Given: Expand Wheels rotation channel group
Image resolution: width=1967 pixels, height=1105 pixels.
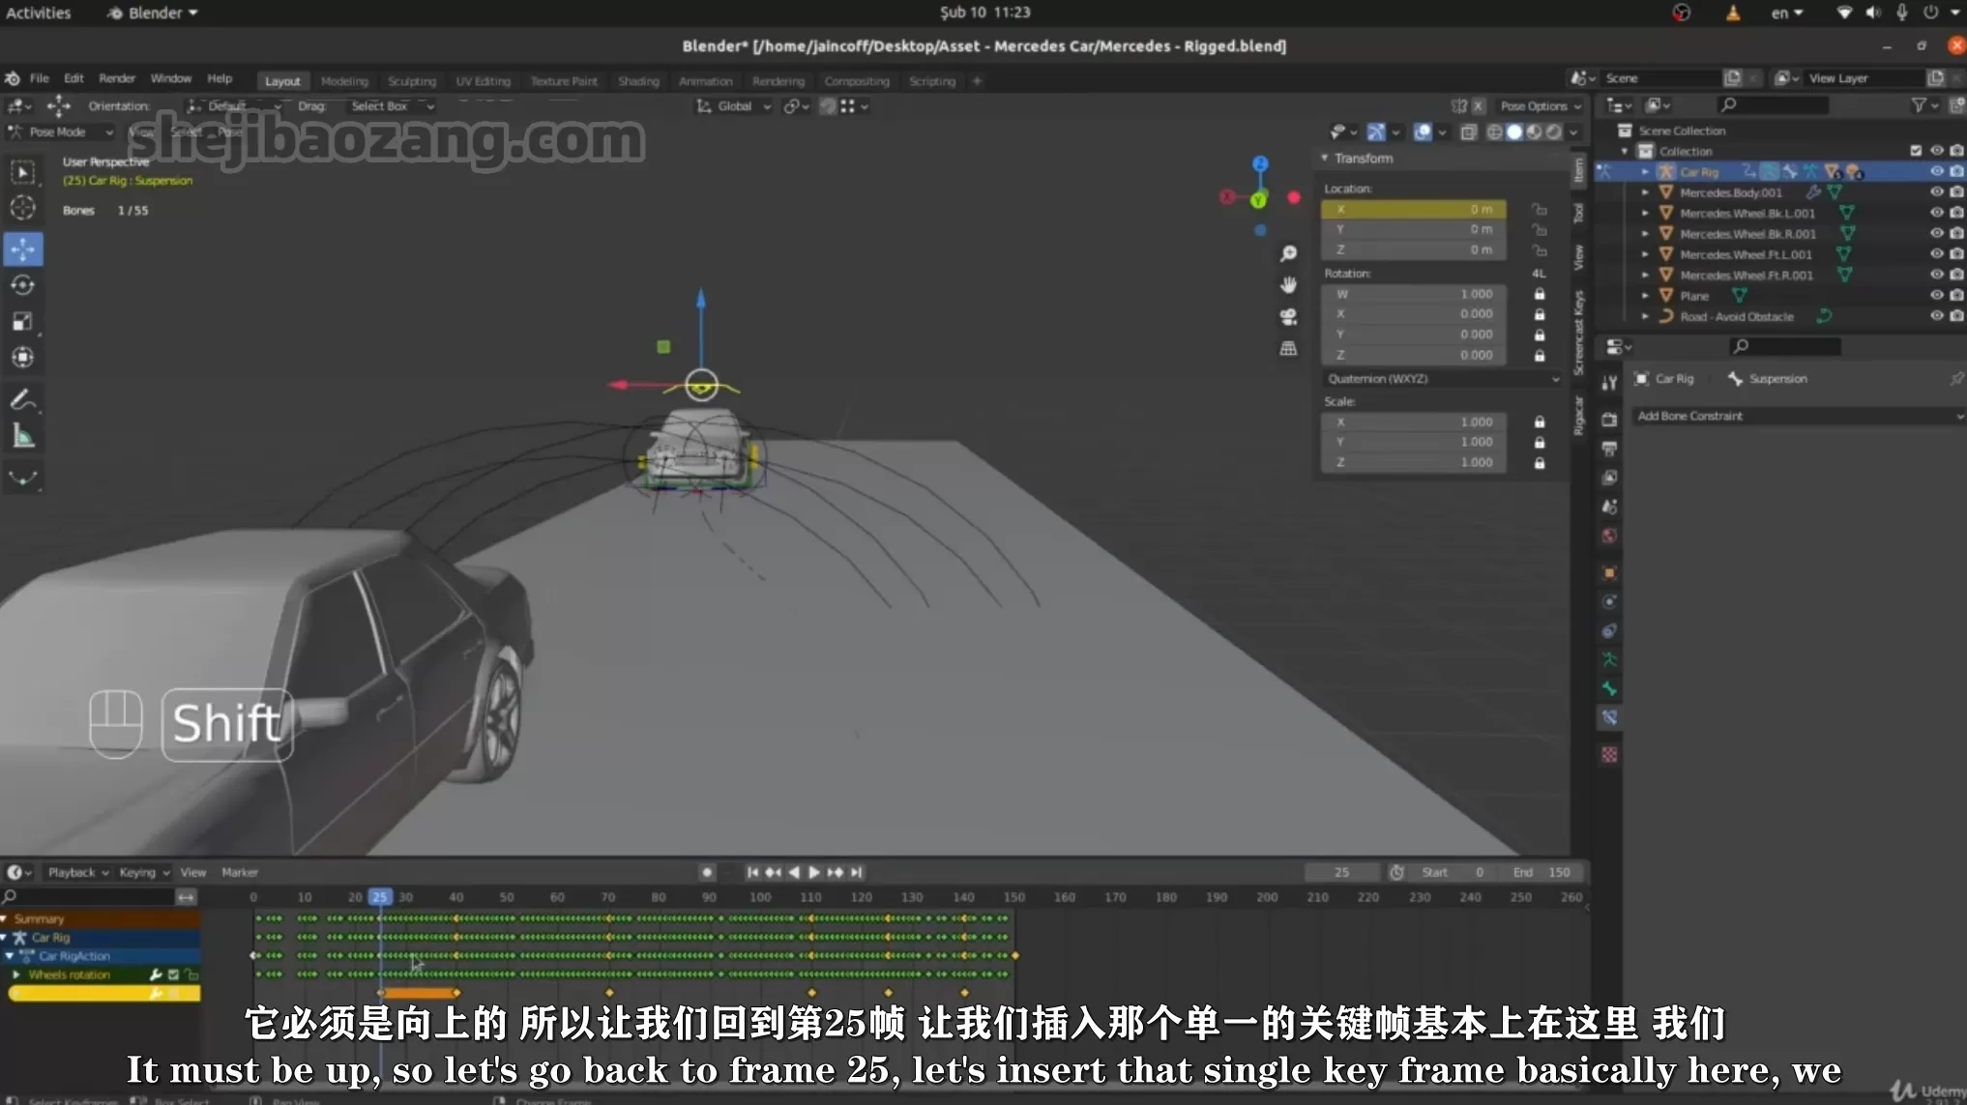Looking at the screenshot, I should [16, 974].
